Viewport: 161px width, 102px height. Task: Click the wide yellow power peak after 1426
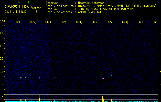103,99
